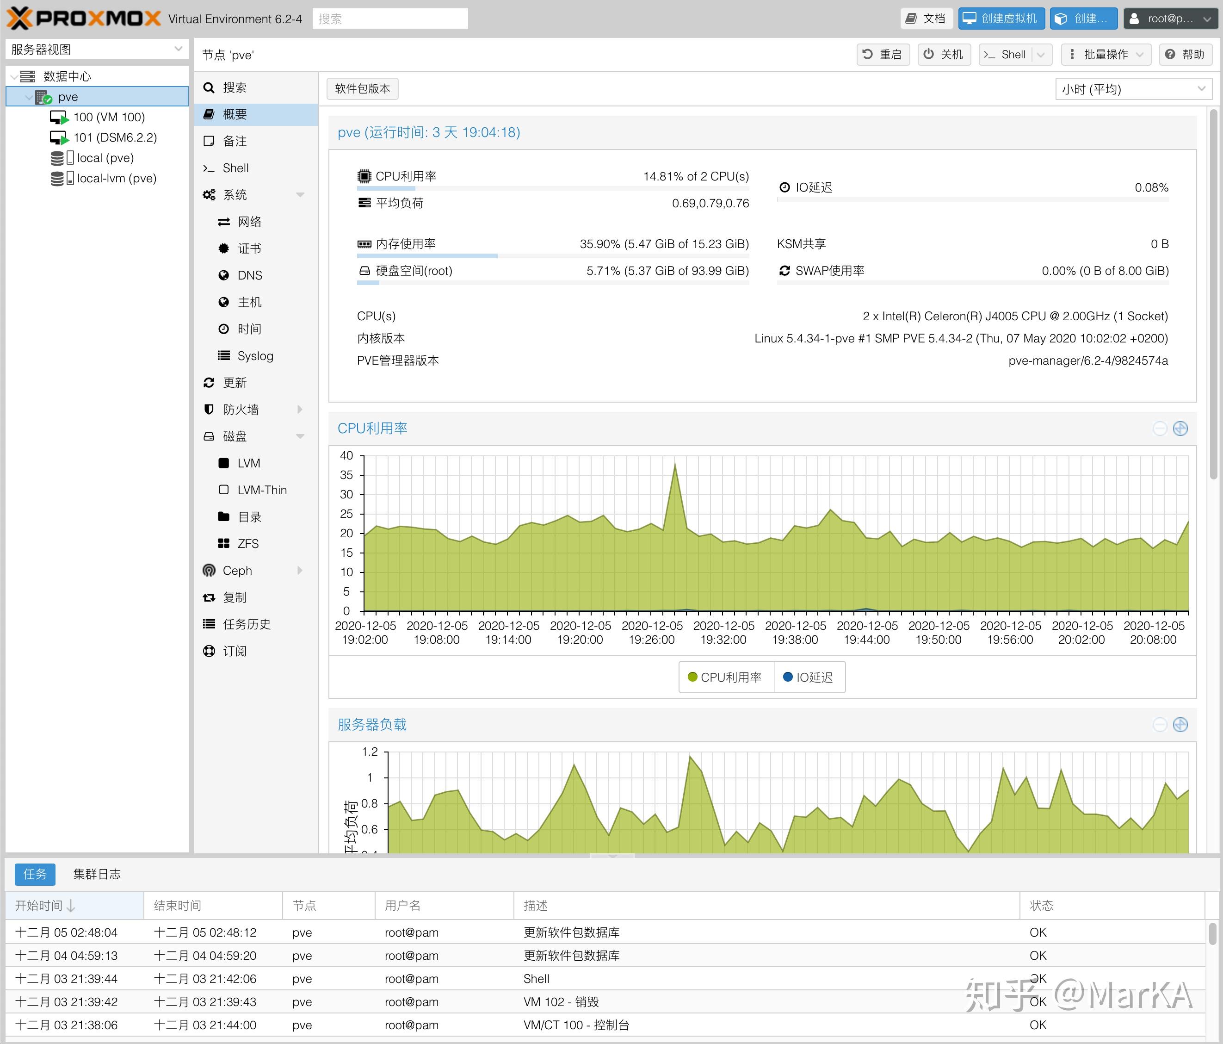The width and height of the screenshot is (1223, 1044).
Task: Open LVM disk item
Action: [256, 464]
